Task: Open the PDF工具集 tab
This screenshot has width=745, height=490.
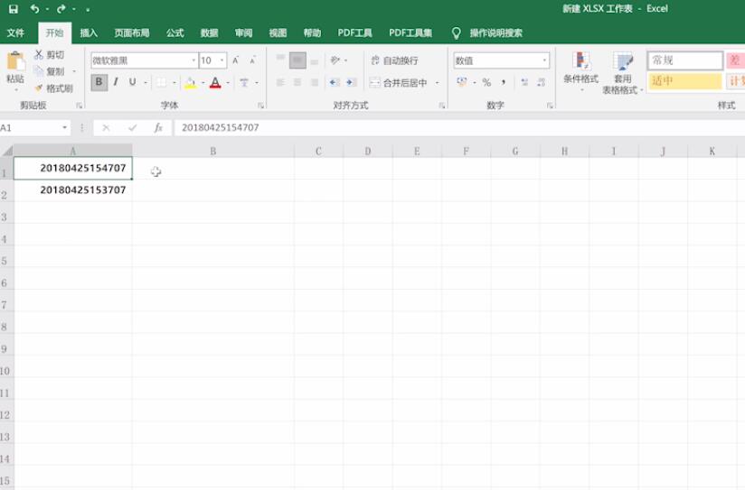Action: pos(410,32)
